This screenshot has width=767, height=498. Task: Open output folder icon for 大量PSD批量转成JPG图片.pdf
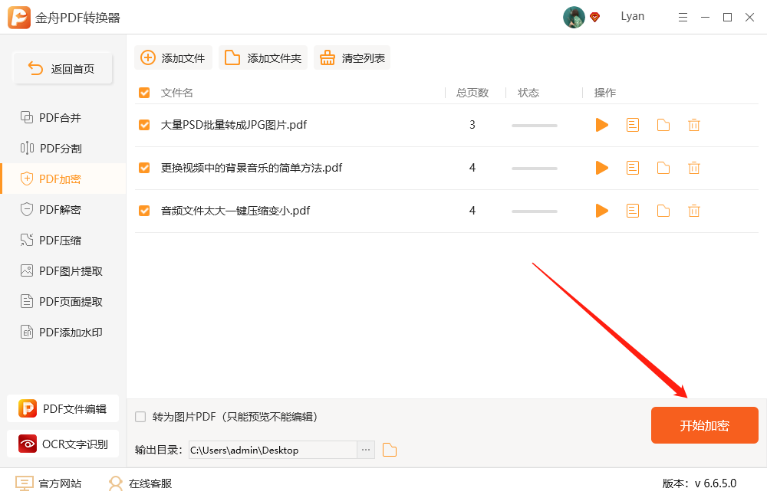663,125
